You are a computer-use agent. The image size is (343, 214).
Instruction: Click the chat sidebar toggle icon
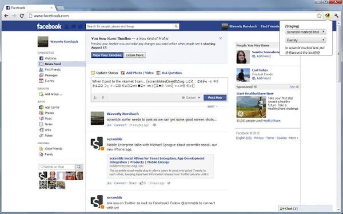[79, 167]
